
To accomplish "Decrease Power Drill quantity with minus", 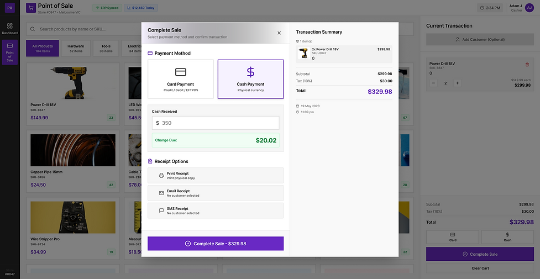I will [x=433, y=83].
